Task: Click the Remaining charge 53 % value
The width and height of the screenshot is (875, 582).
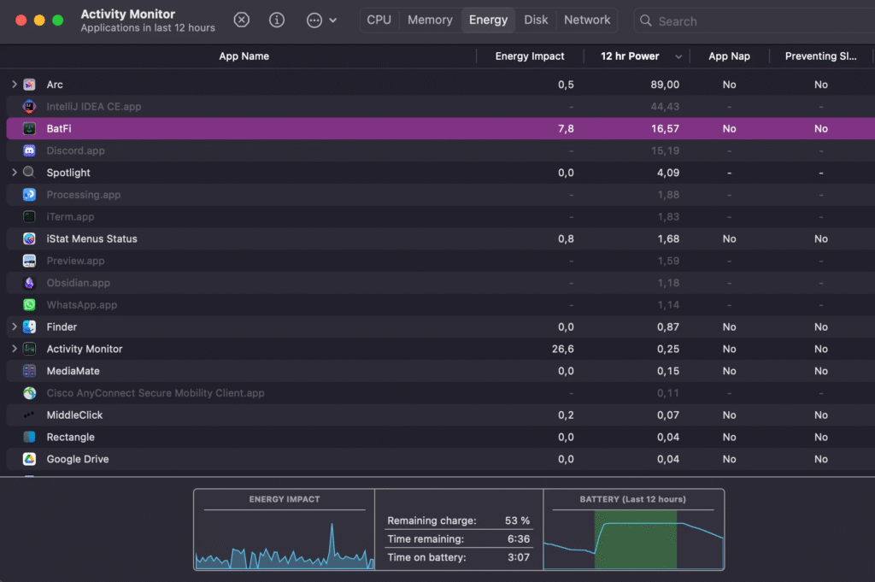Action: 517,520
